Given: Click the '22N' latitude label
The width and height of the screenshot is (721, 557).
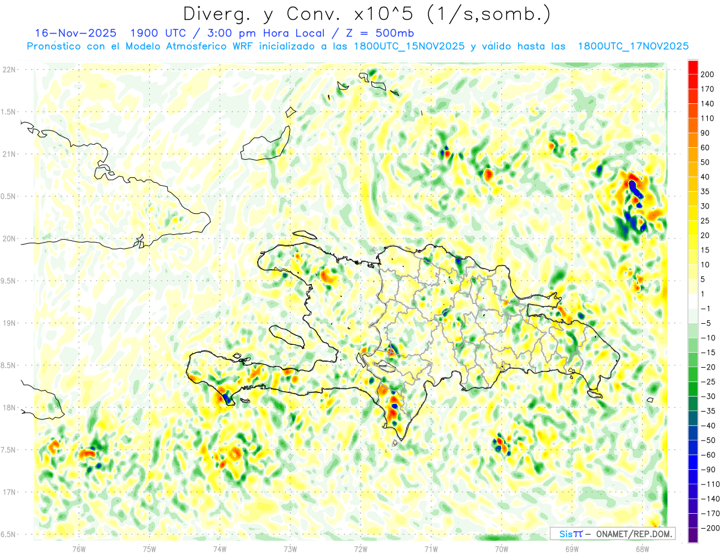Looking at the screenshot, I should point(9,70).
